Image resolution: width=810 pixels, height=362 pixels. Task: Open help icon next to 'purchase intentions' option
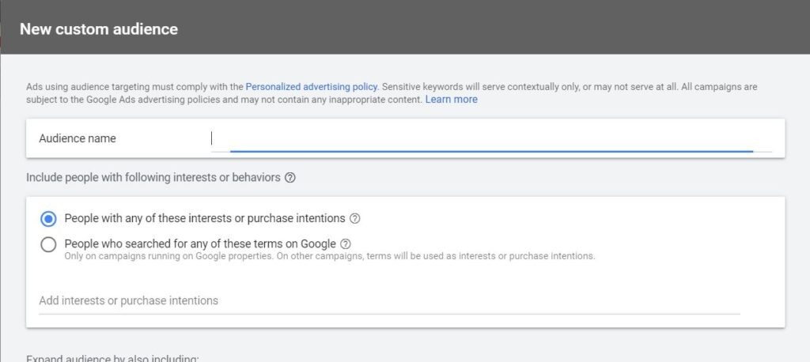(x=355, y=218)
